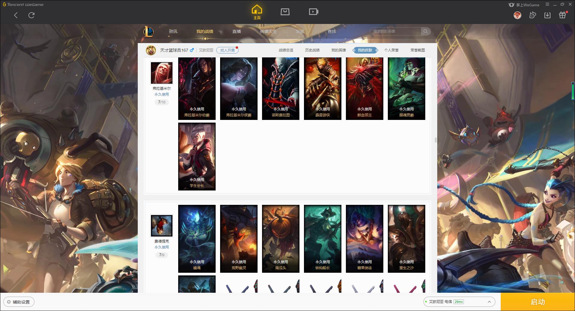The width and height of the screenshot is (575, 311).
Task: Open the 铁钩船长 skin card
Action: click(323, 239)
